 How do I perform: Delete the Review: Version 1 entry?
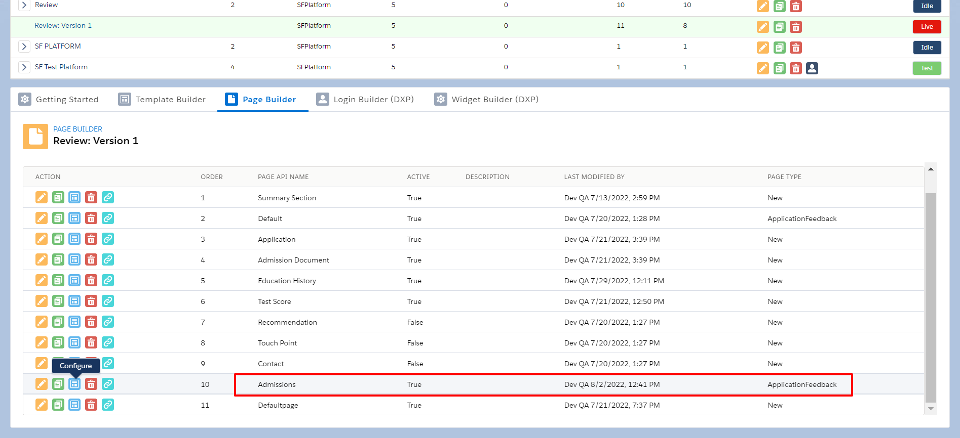point(796,27)
